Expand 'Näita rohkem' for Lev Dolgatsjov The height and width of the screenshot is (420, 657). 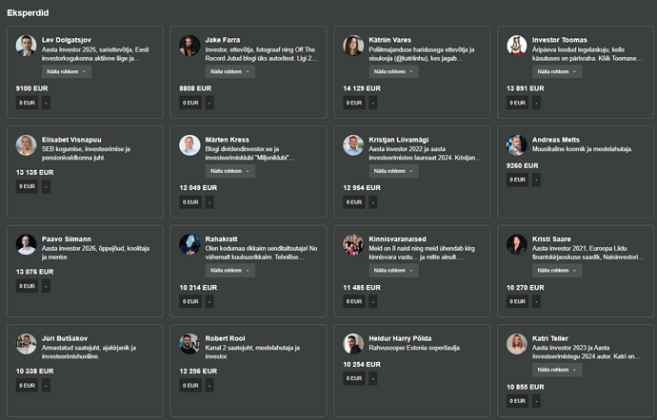pyautogui.click(x=67, y=71)
